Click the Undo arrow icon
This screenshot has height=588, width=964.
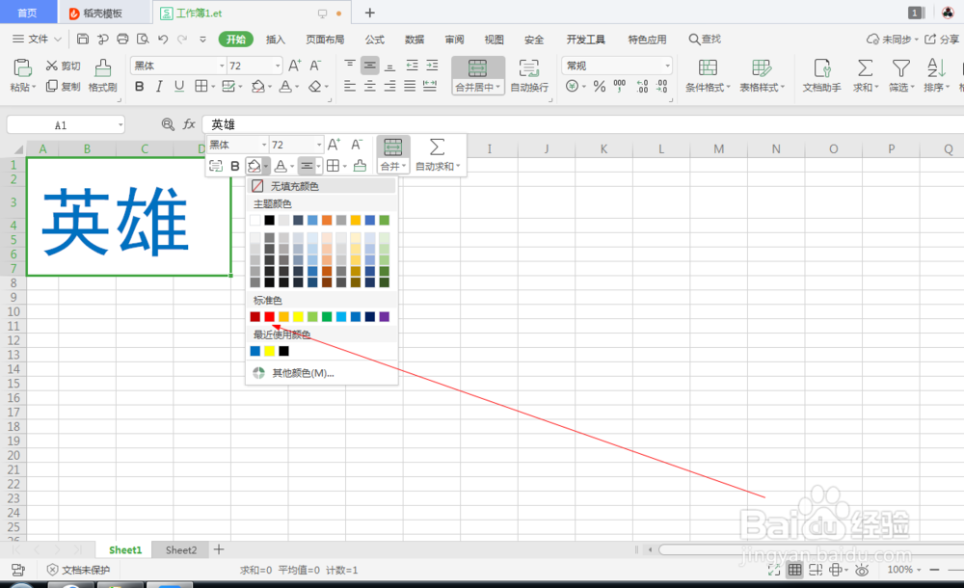coord(163,39)
